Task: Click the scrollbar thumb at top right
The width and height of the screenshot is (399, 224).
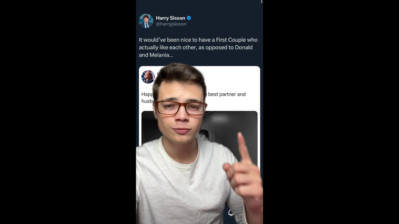Action: point(262,2)
